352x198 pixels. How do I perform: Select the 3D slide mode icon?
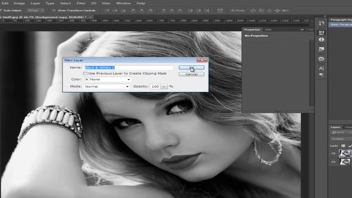(x=277, y=10)
